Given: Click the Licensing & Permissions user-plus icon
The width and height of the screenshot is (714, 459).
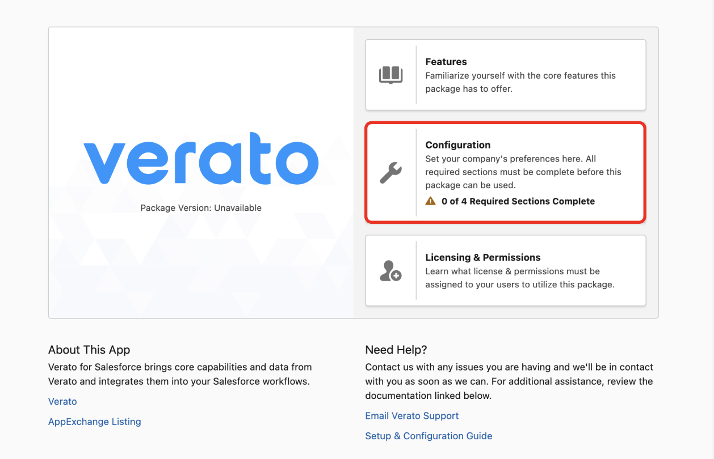Looking at the screenshot, I should pos(390,271).
